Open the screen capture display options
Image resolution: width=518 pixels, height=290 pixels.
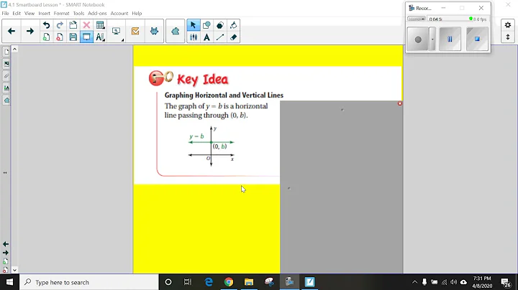point(117,32)
